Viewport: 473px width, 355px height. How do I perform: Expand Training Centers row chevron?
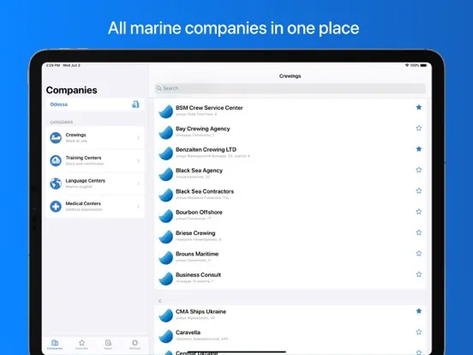pyautogui.click(x=138, y=161)
